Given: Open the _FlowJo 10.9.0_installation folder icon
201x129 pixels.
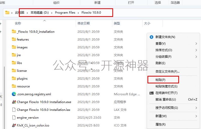Looking at the screenshot, I should point(14,31).
